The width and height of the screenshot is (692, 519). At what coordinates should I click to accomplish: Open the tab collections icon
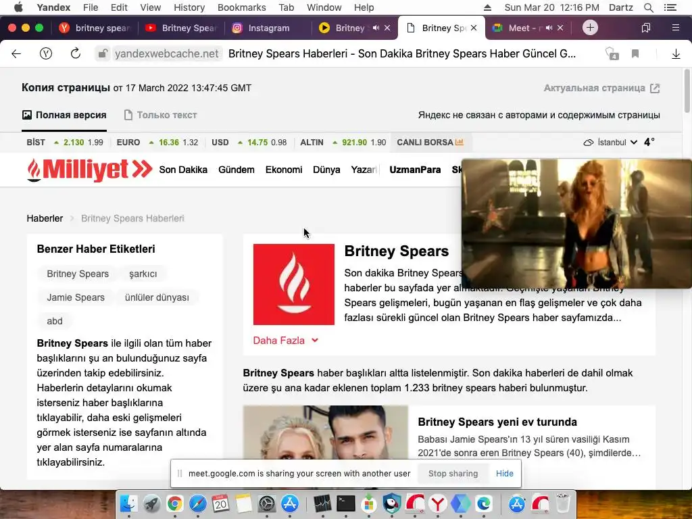[645, 28]
